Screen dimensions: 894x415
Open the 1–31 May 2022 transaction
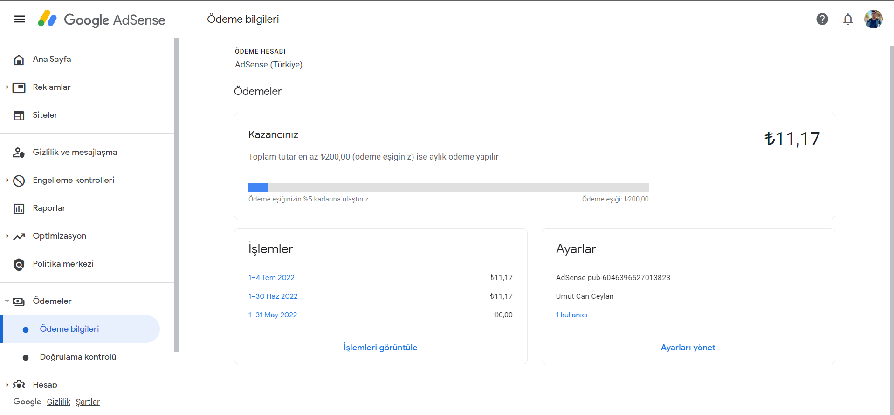[273, 315]
